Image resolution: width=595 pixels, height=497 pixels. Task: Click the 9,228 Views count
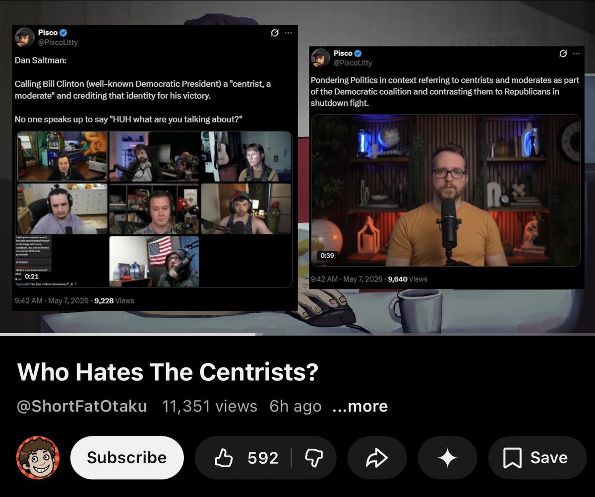point(114,300)
